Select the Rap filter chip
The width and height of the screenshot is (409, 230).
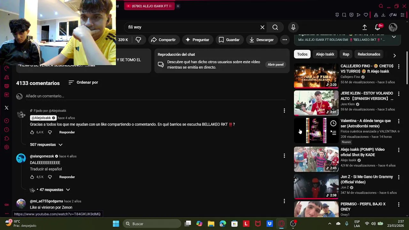(x=346, y=54)
